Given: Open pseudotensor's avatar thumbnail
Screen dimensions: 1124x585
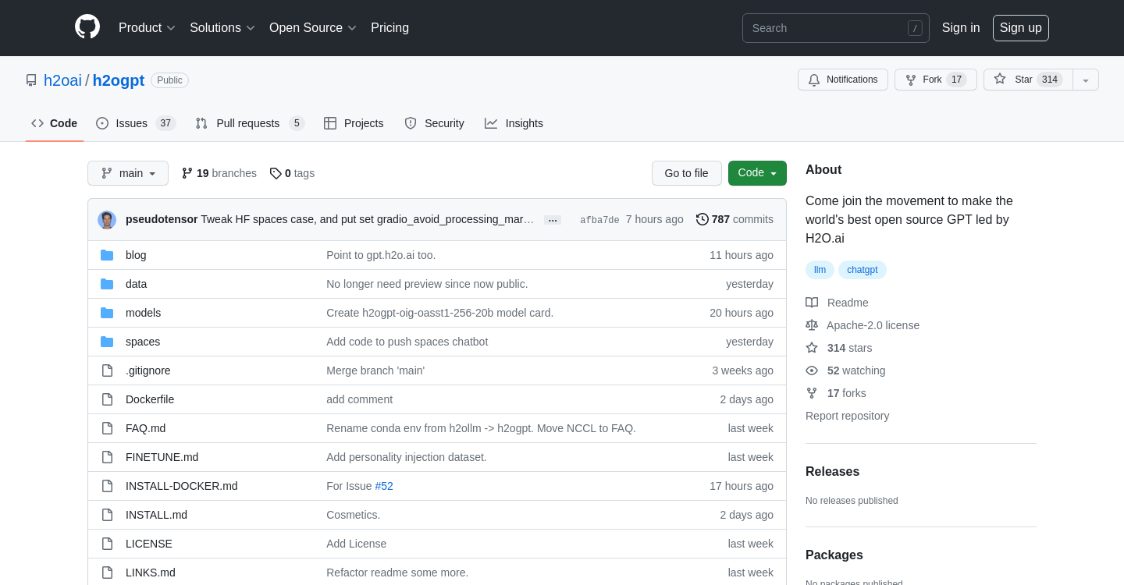Looking at the screenshot, I should point(107,220).
